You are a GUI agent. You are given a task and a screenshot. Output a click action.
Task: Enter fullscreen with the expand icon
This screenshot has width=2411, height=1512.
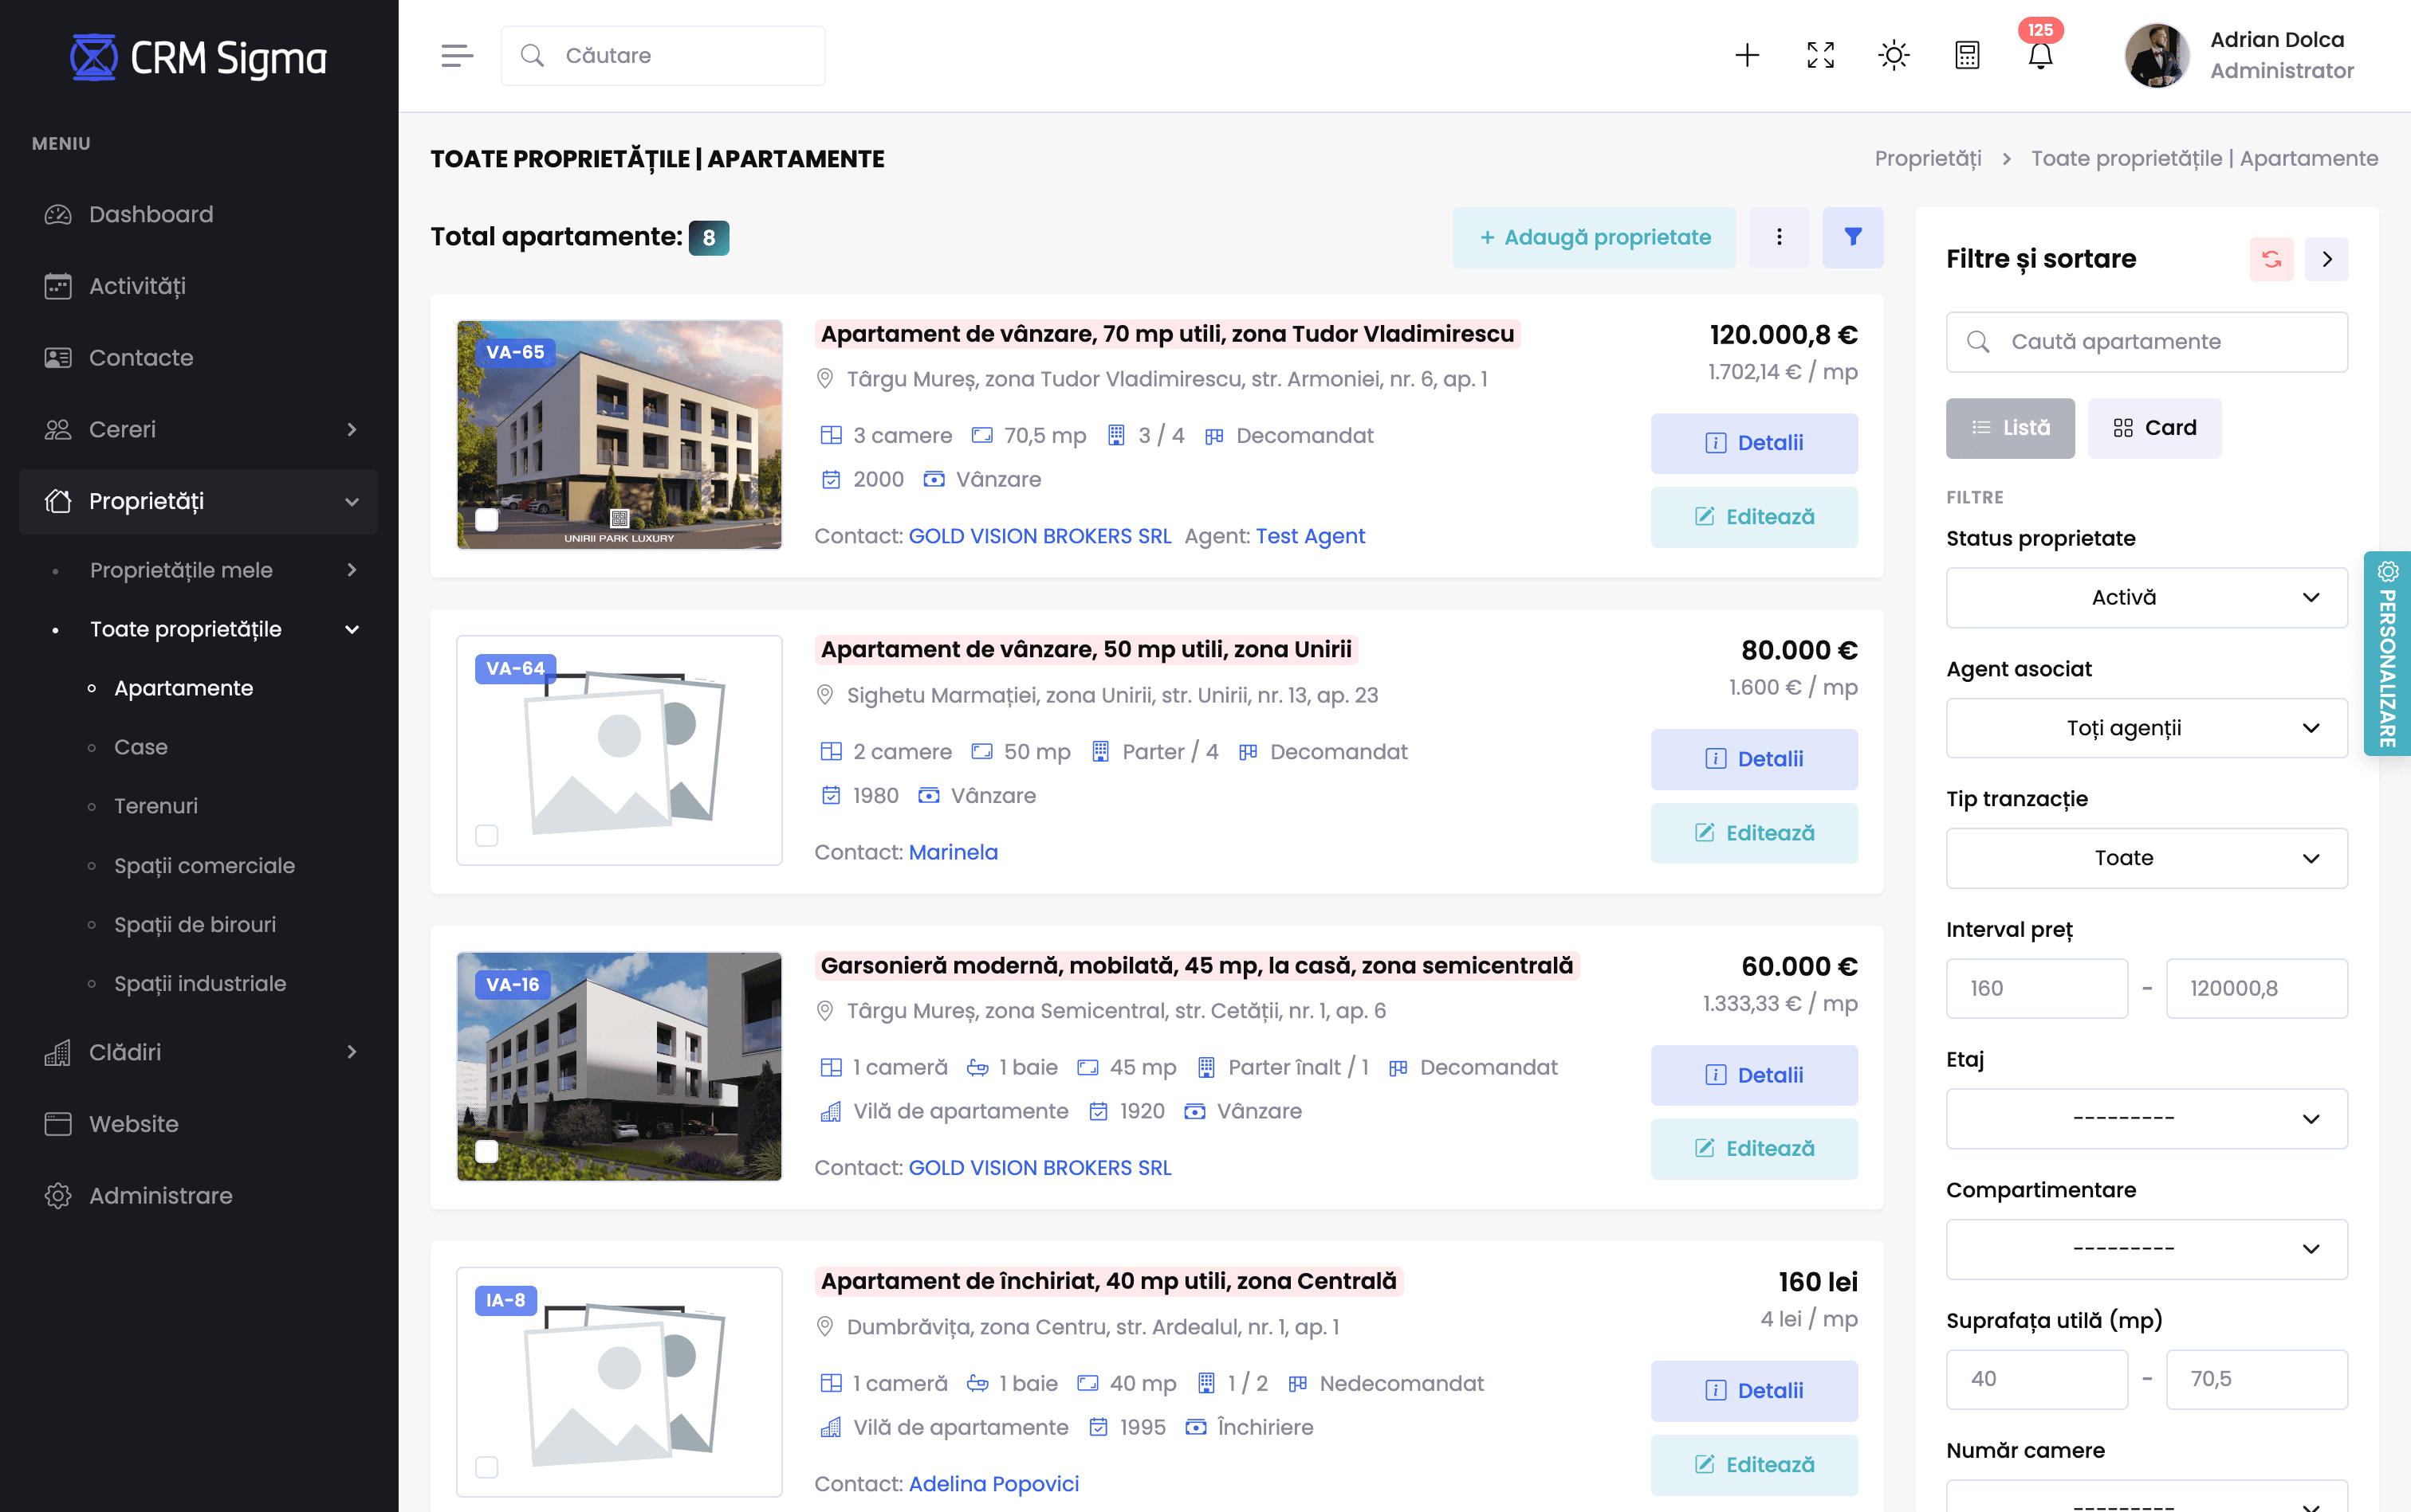pos(1820,56)
